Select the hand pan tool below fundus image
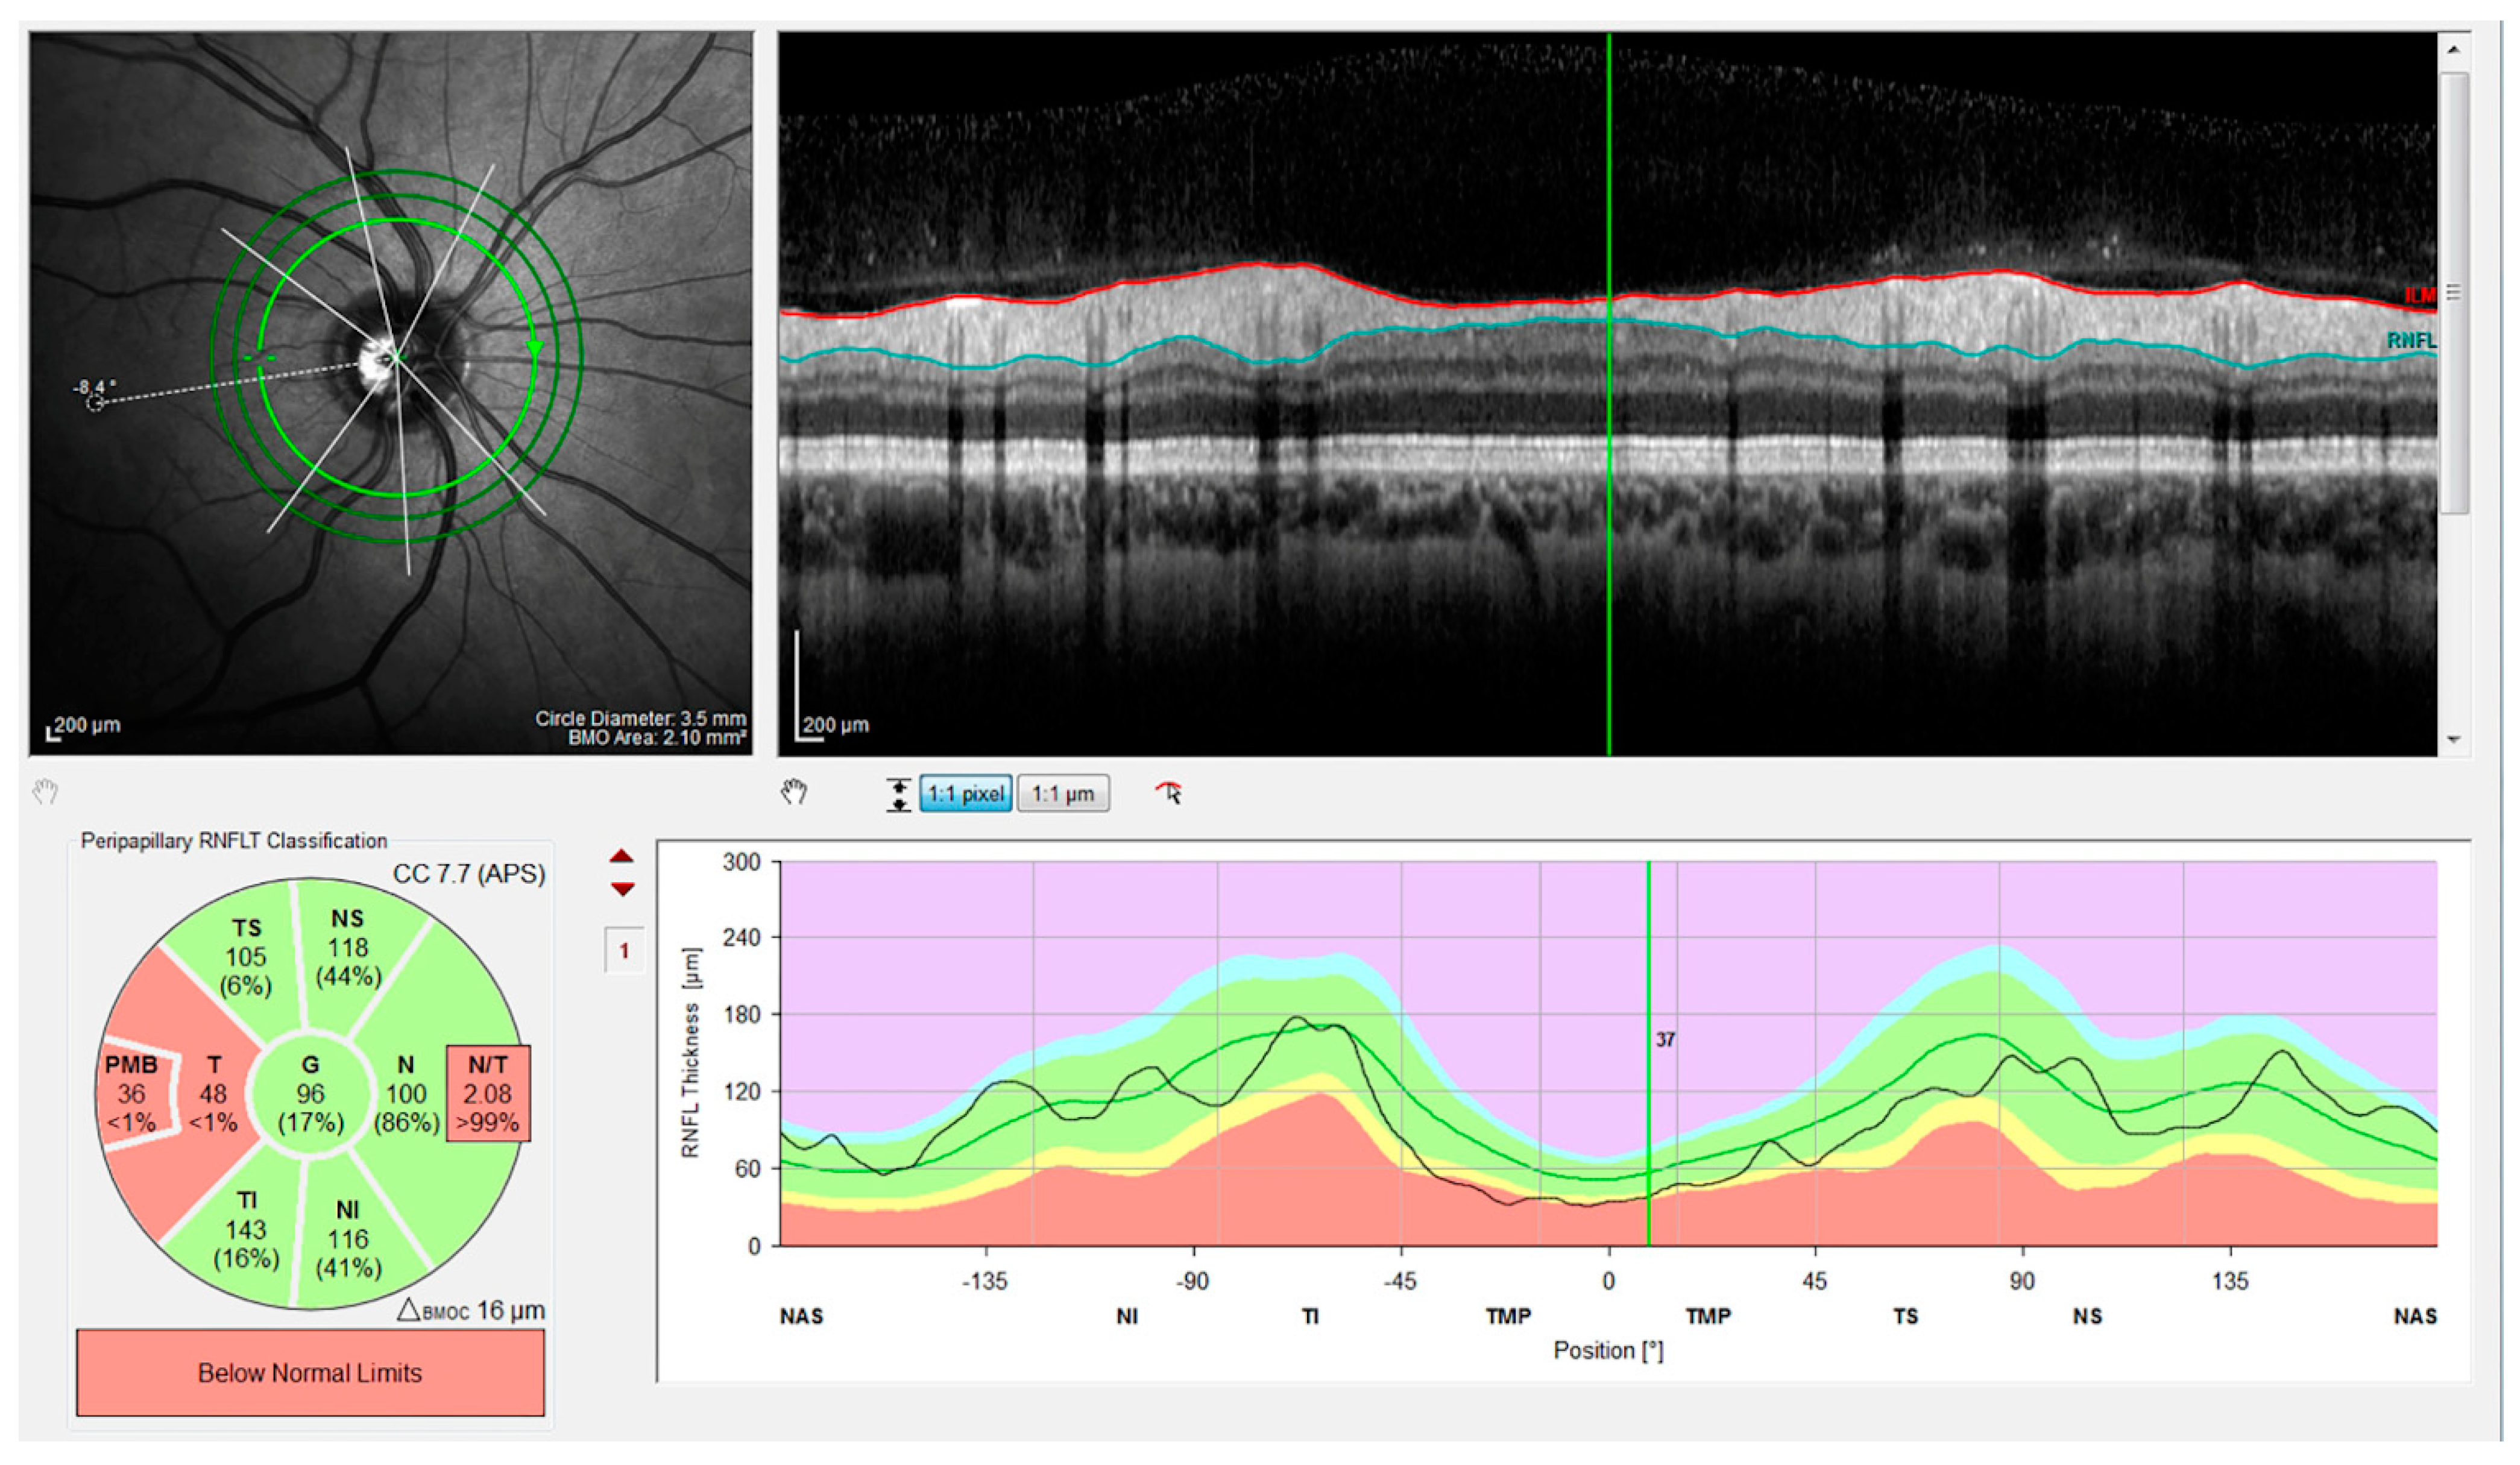The image size is (2520, 1465). (45, 793)
